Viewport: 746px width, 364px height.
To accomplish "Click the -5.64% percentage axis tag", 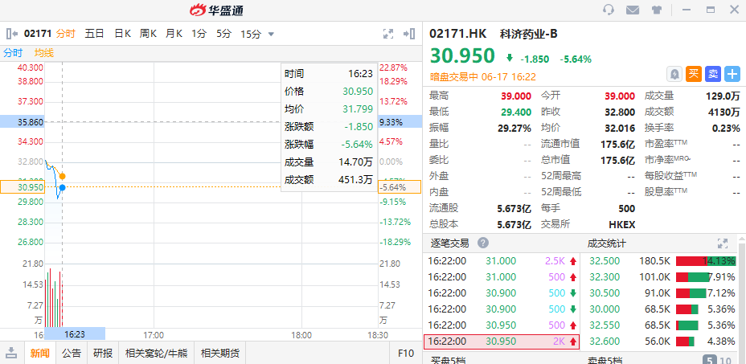I will pos(400,187).
